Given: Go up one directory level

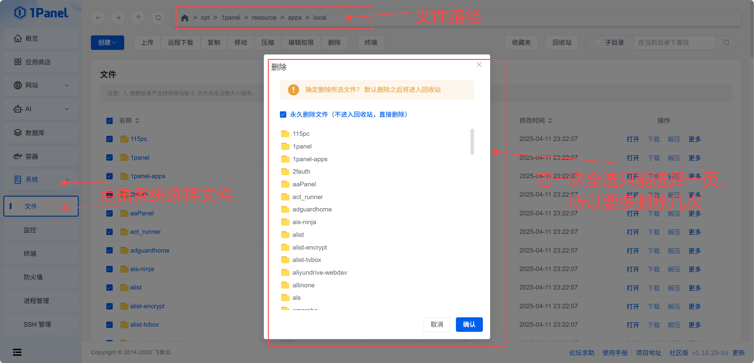Looking at the screenshot, I should point(138,18).
